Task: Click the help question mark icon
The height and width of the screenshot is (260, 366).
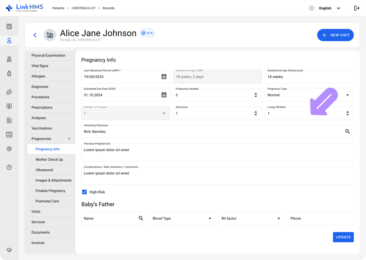Action: tap(9, 167)
